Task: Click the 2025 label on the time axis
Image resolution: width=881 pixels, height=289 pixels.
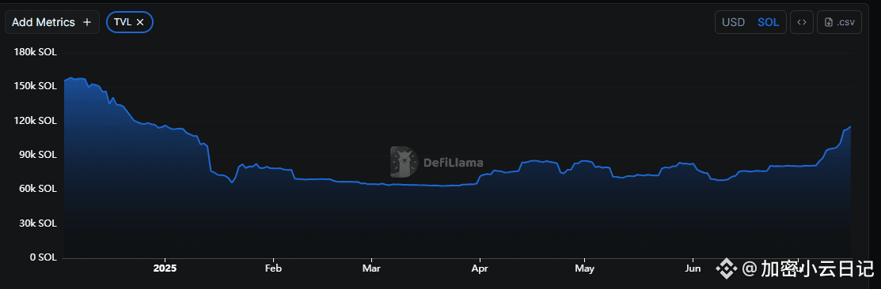Action: [x=165, y=268]
